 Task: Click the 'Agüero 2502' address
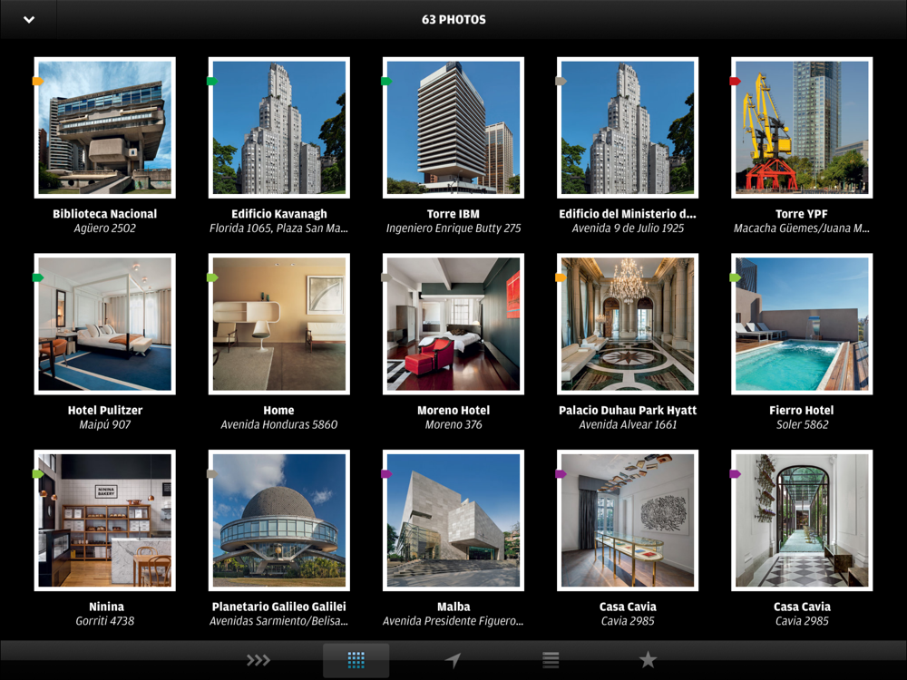[x=104, y=228]
